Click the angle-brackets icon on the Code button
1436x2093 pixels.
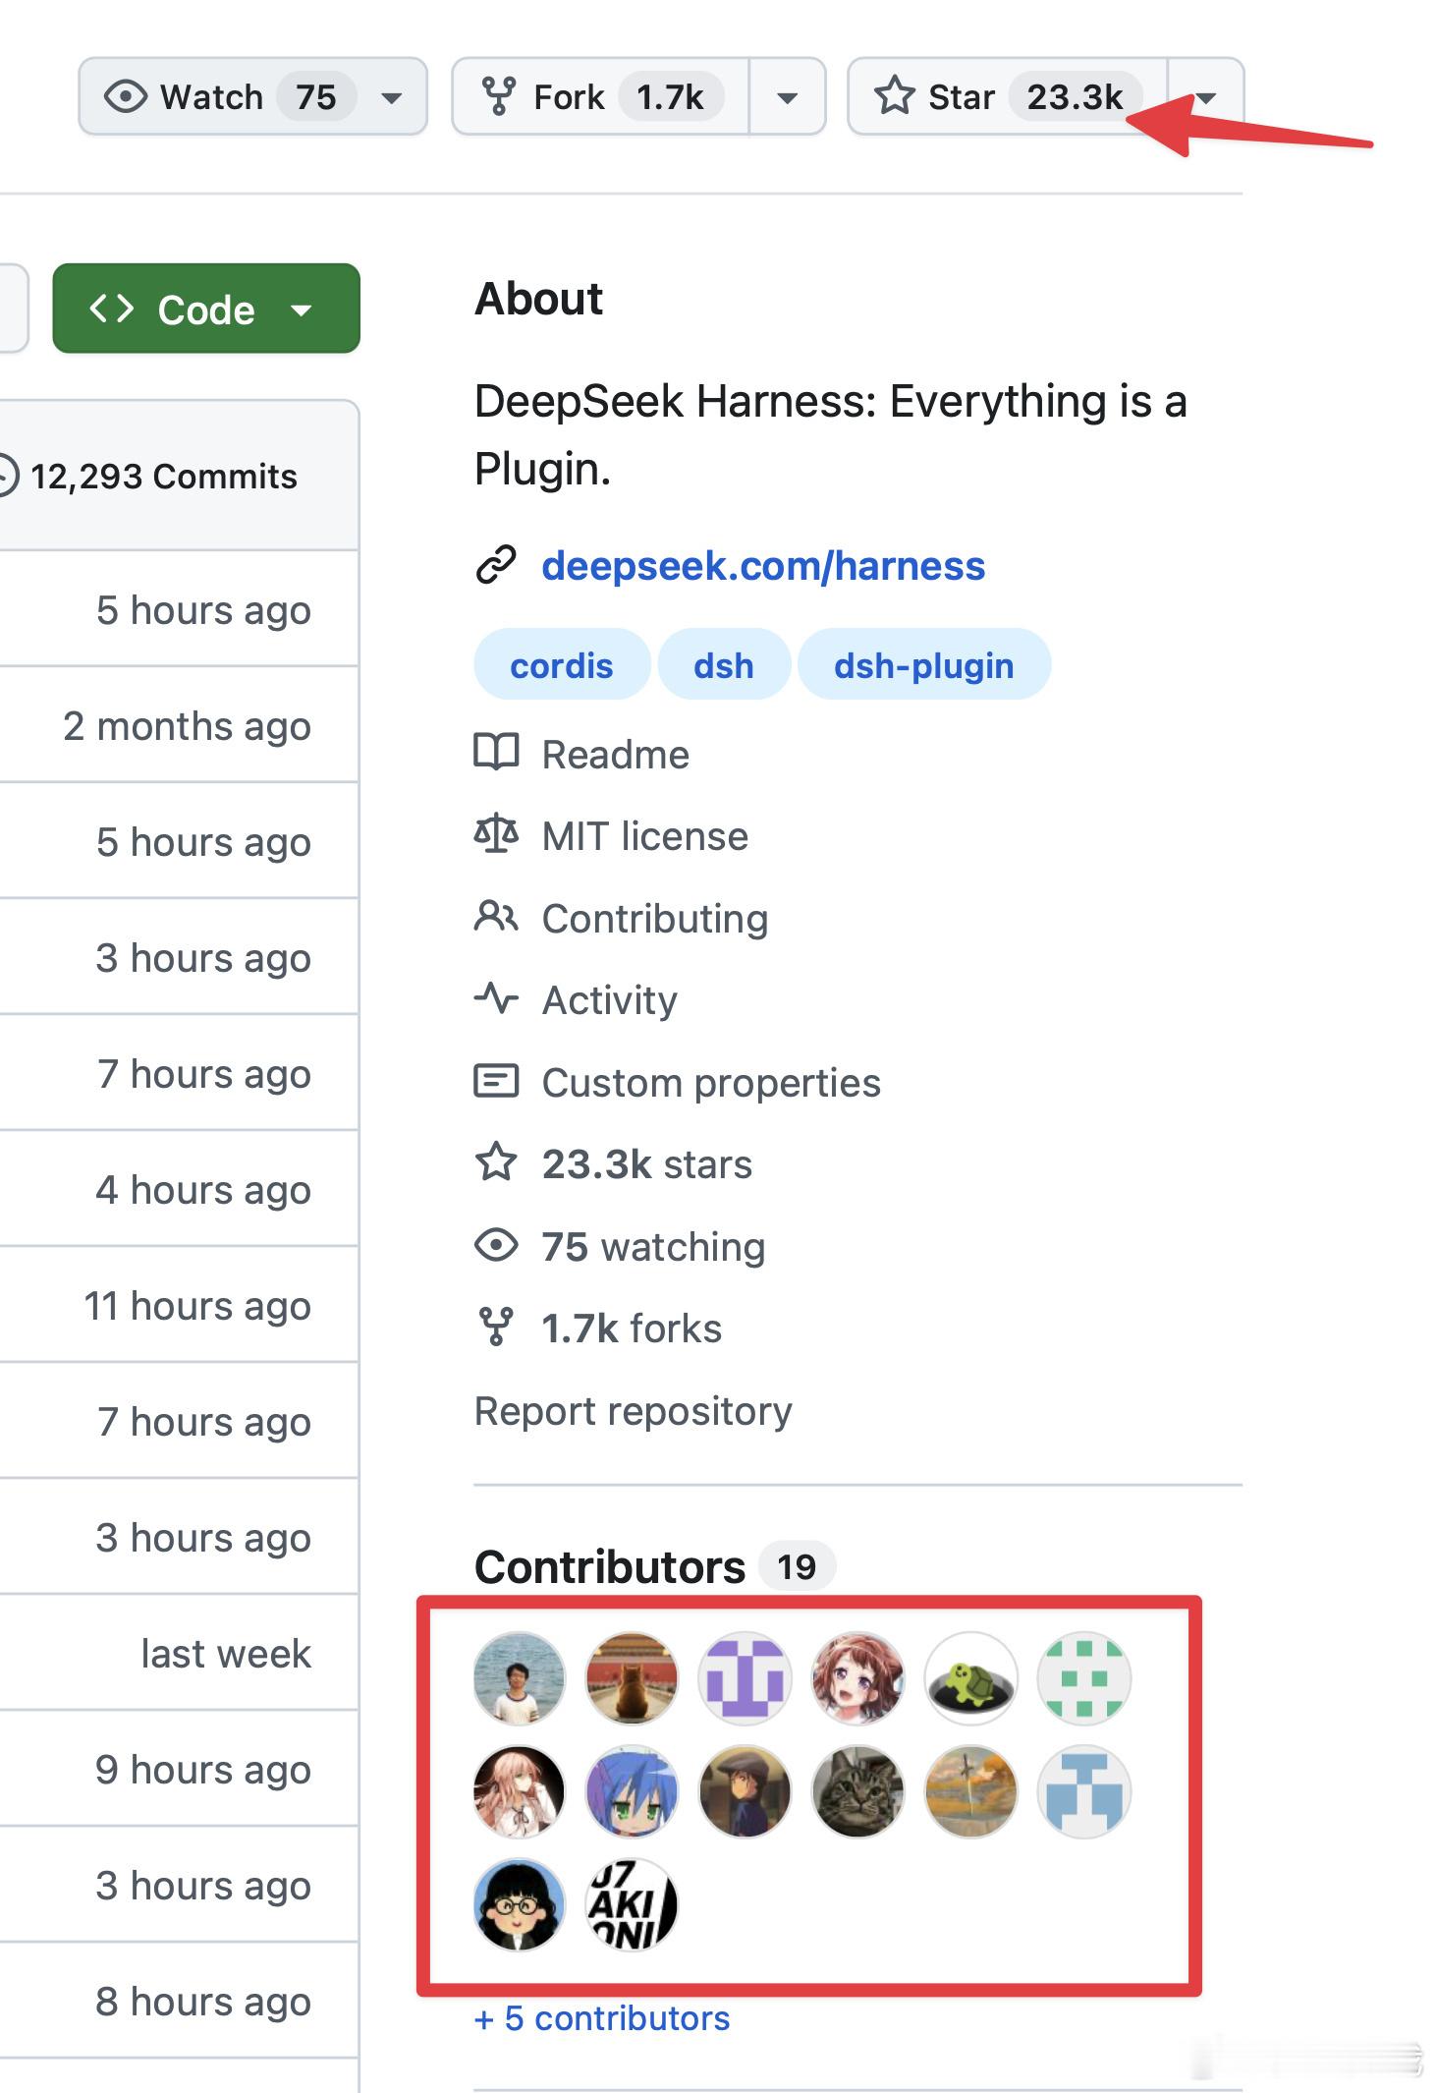111,309
